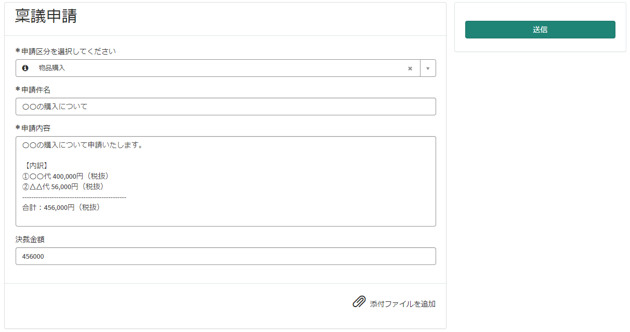630x332 pixels.
Task: Click the Send (送信) button
Action: click(x=540, y=30)
